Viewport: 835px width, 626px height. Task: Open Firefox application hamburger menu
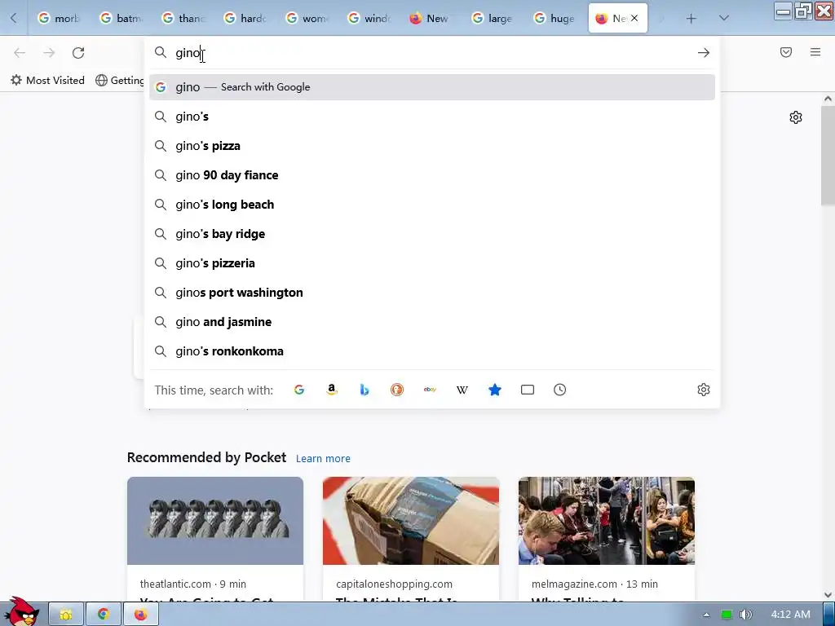point(815,52)
